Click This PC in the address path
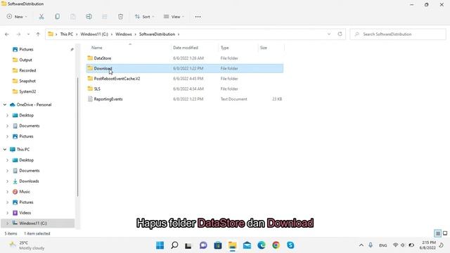The width and height of the screenshot is (450, 253). pyautogui.click(x=66, y=34)
